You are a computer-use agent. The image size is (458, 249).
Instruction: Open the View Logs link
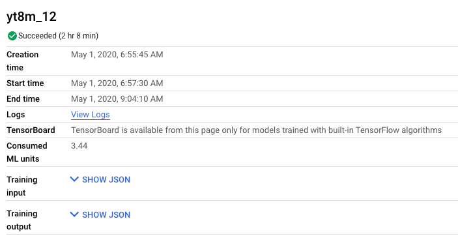[91, 115]
